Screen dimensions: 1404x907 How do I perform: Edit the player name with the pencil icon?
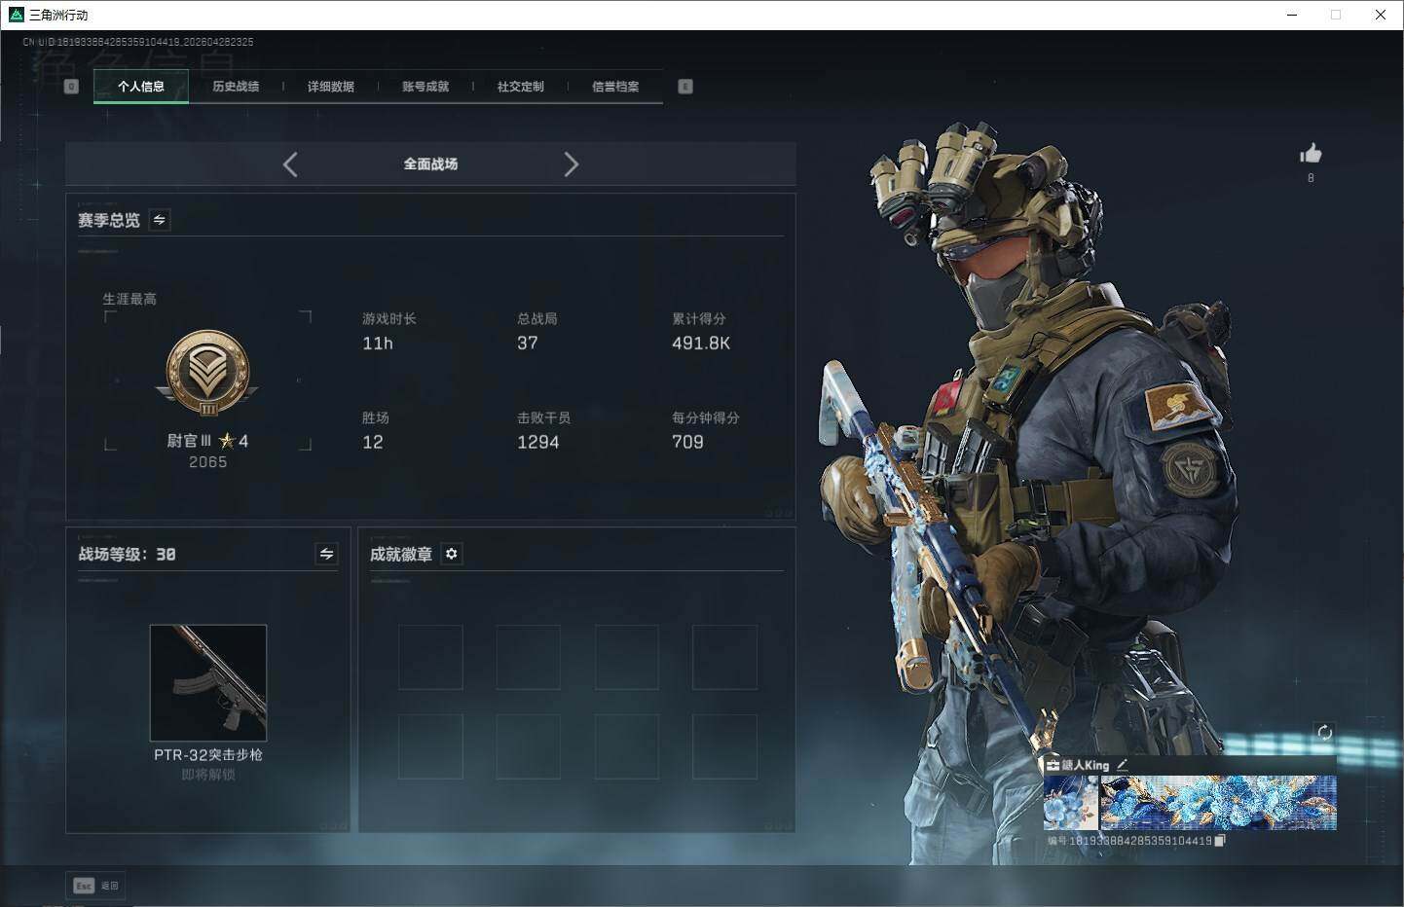1123,765
